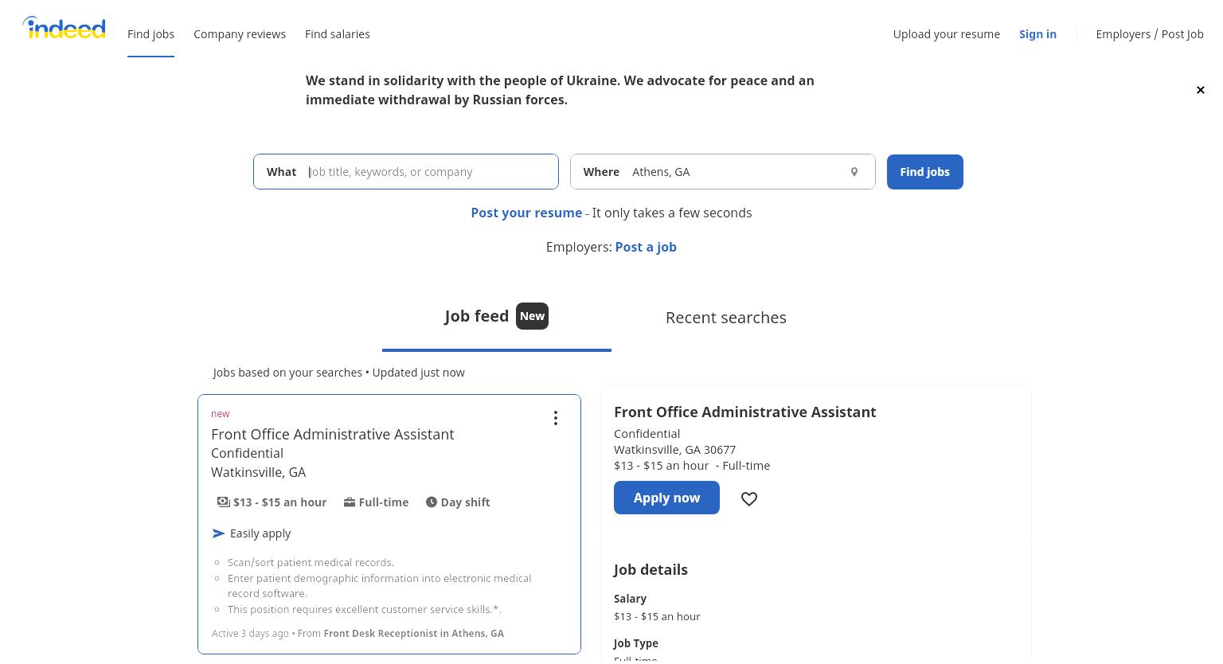Click the Sign in link
The image size is (1223, 664).
coord(1037,34)
